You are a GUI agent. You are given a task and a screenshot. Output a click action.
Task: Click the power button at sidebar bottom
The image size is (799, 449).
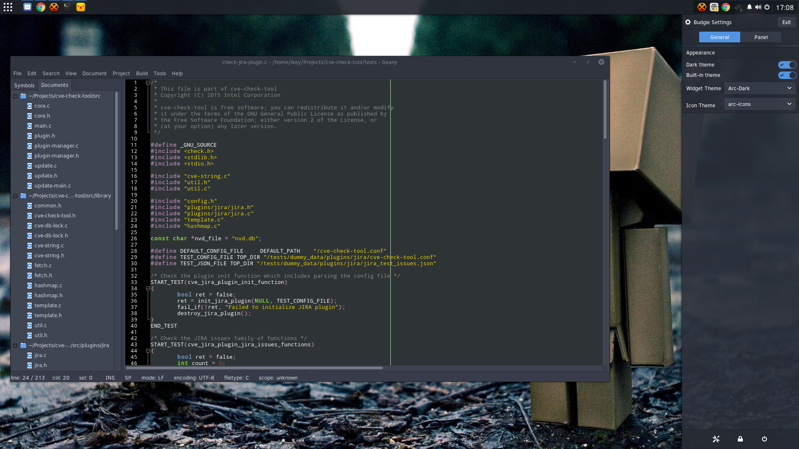[x=764, y=439]
